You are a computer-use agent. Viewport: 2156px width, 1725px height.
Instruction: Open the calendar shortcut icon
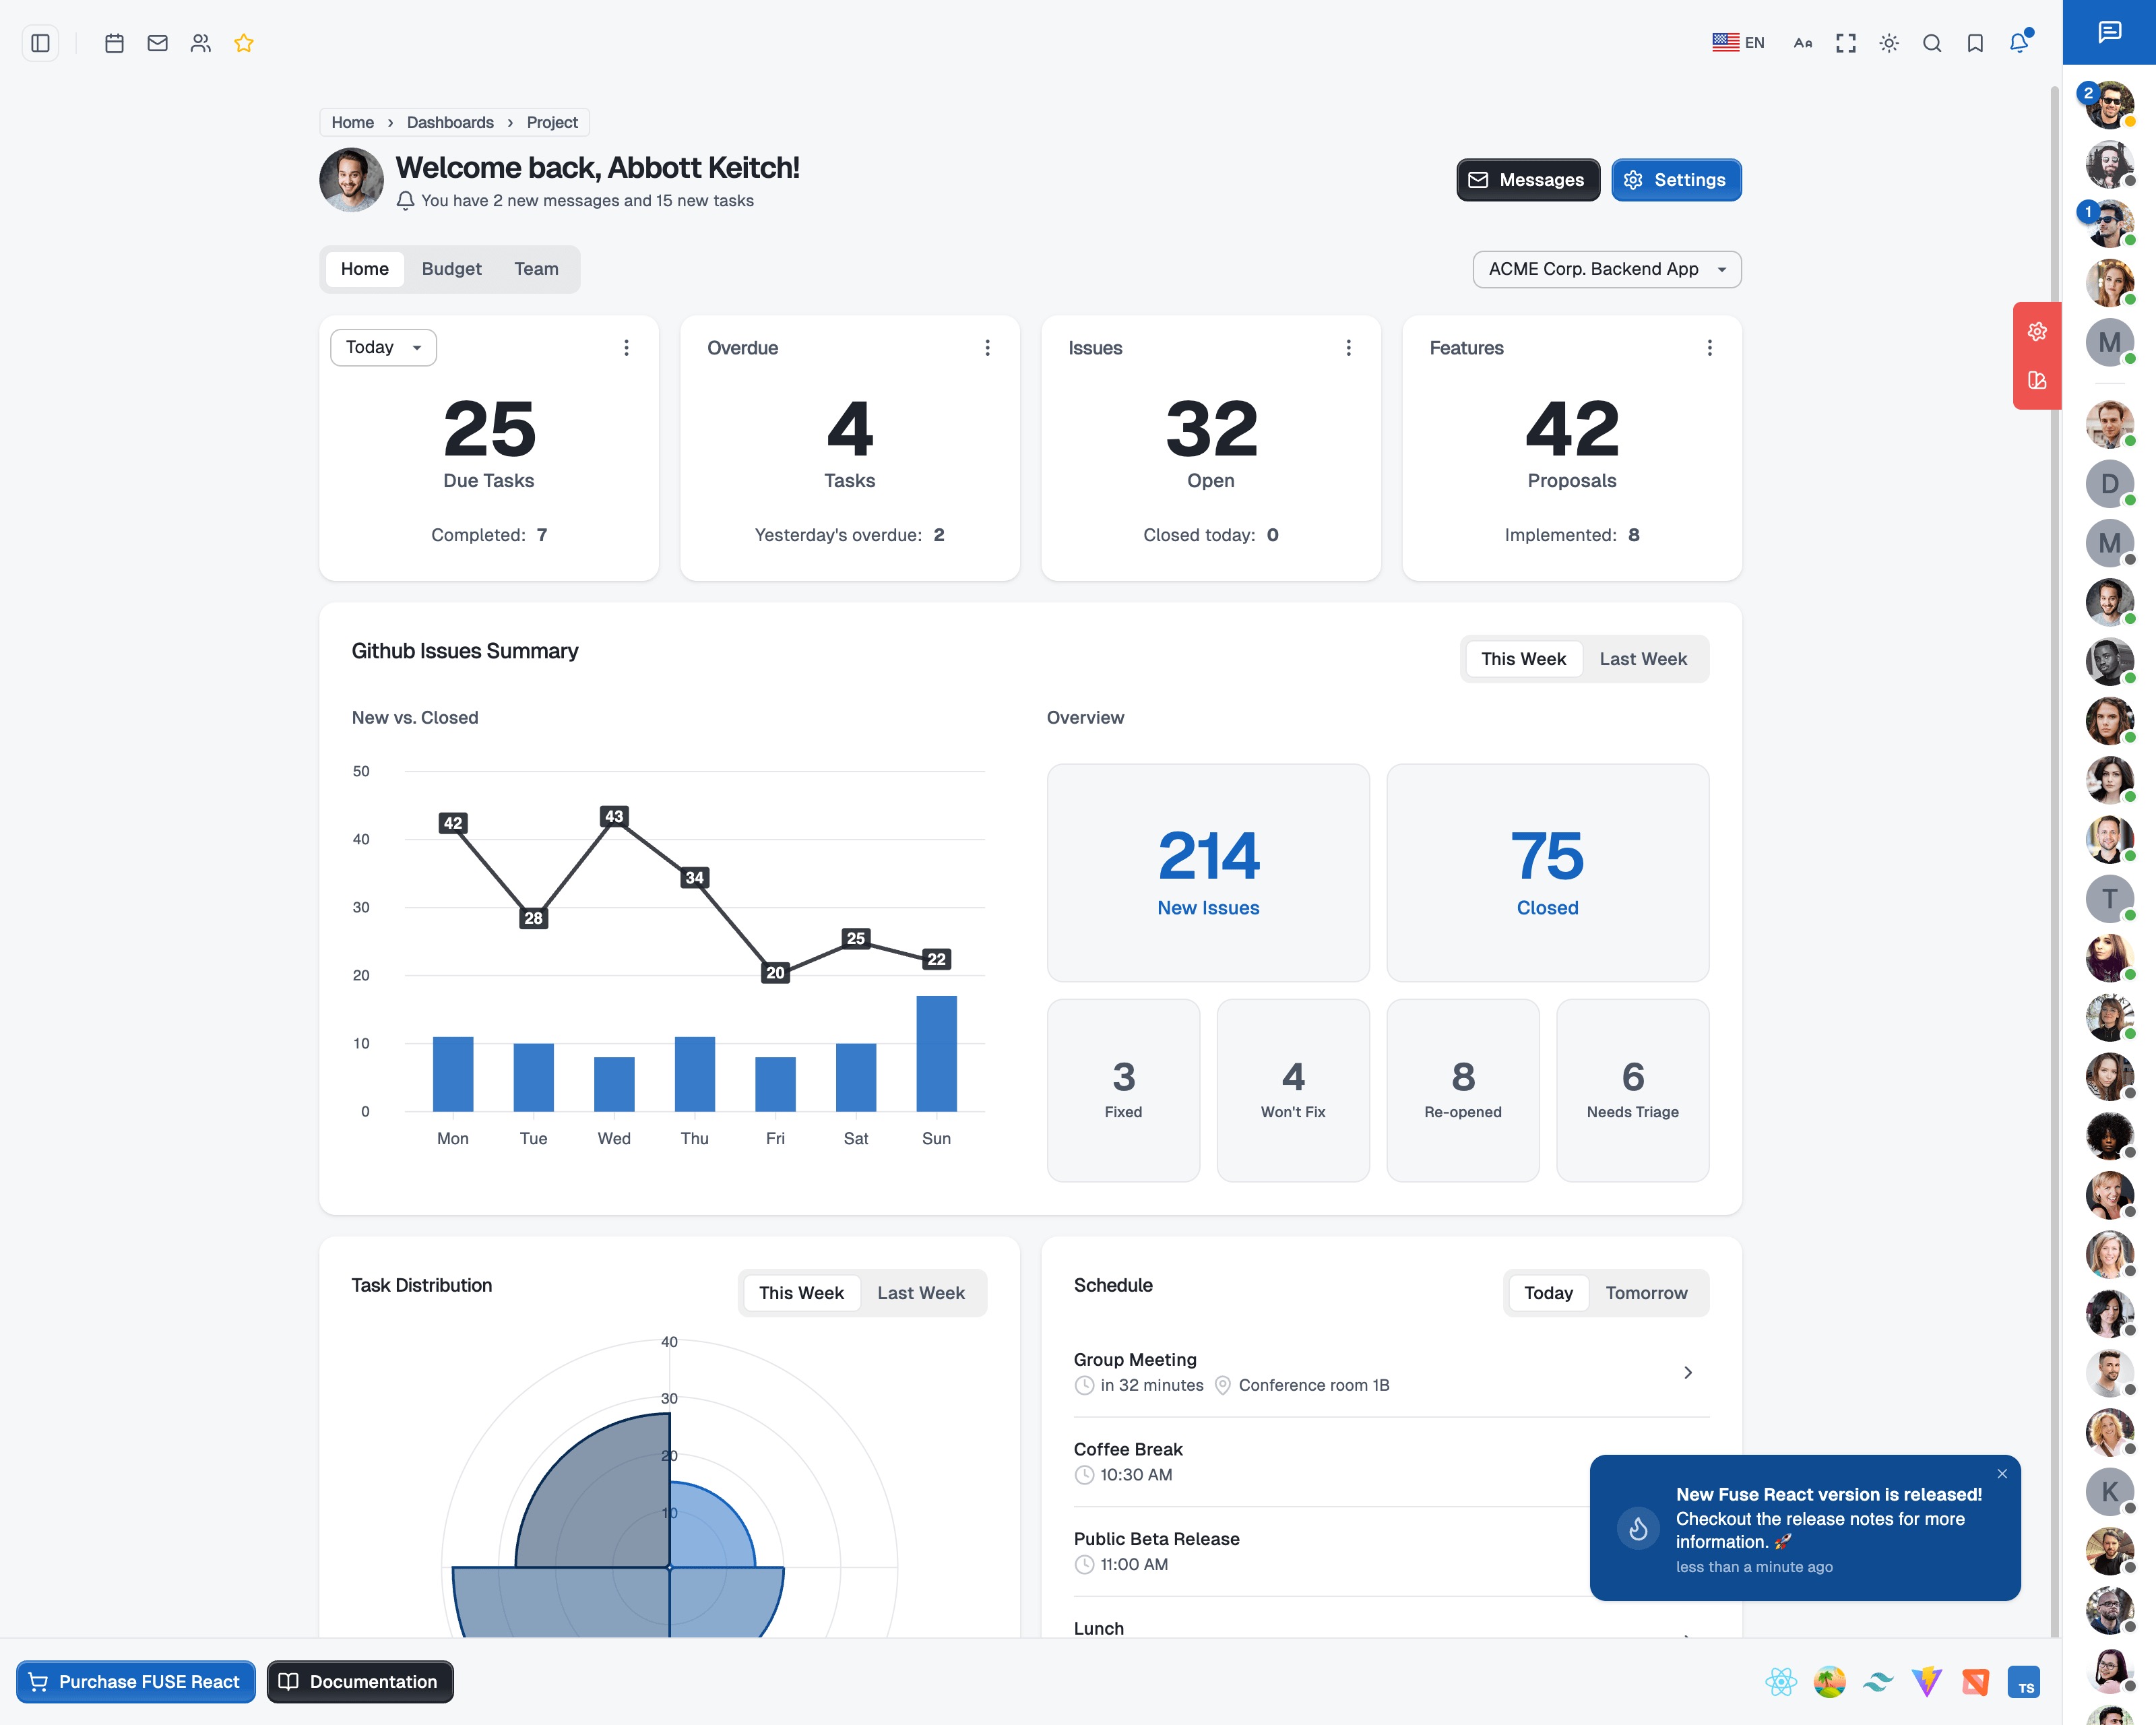[114, 43]
